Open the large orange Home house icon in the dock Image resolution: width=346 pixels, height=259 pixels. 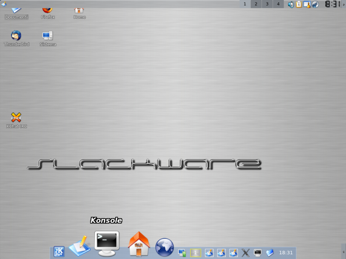(139, 244)
